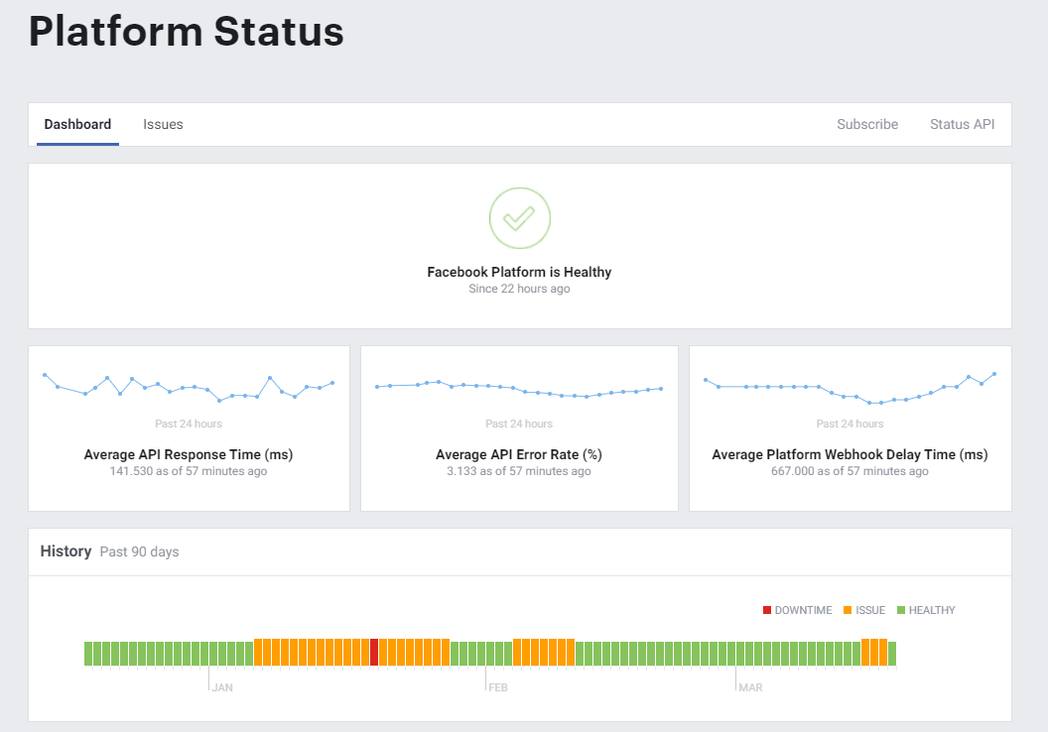Click the orange ISSUE legend swatch
The width and height of the screenshot is (1048, 732).
848,610
